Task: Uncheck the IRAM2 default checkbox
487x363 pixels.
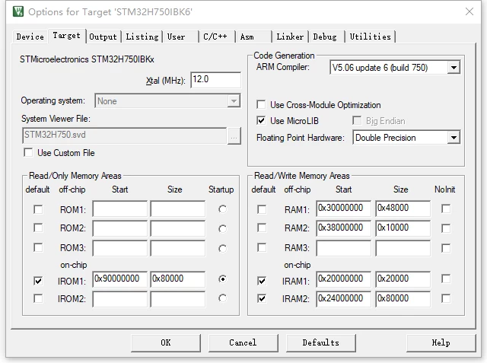Action: (262, 298)
